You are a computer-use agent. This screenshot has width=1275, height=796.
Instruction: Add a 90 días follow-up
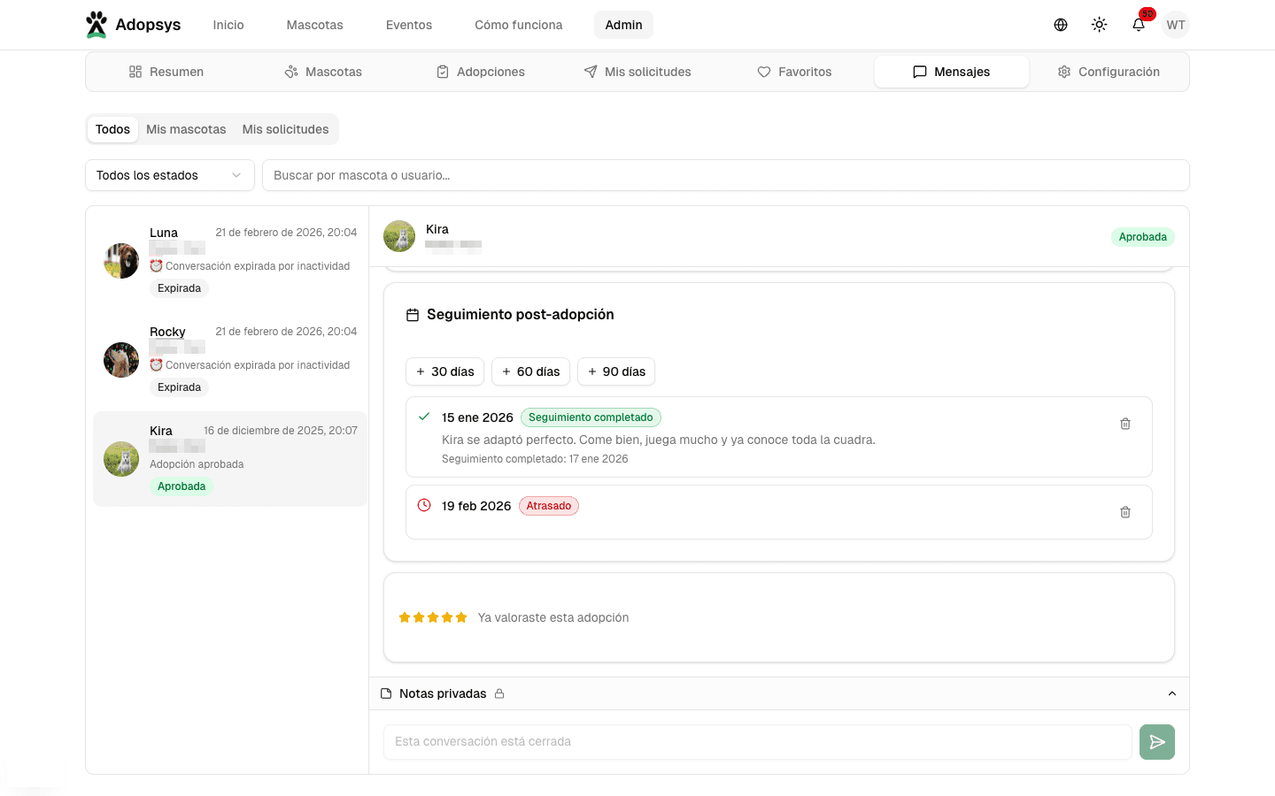point(615,371)
